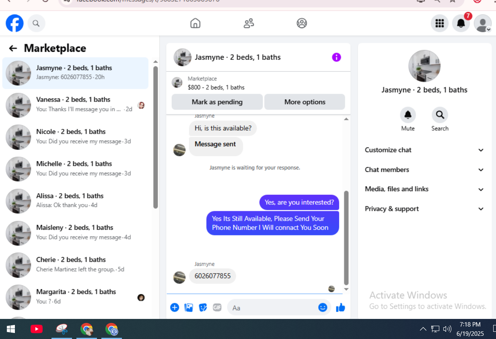Click the message thread scrollbar

point(346,238)
